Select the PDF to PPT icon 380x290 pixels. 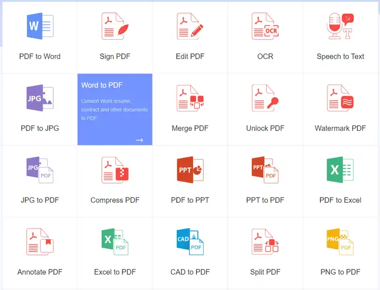[190, 170]
